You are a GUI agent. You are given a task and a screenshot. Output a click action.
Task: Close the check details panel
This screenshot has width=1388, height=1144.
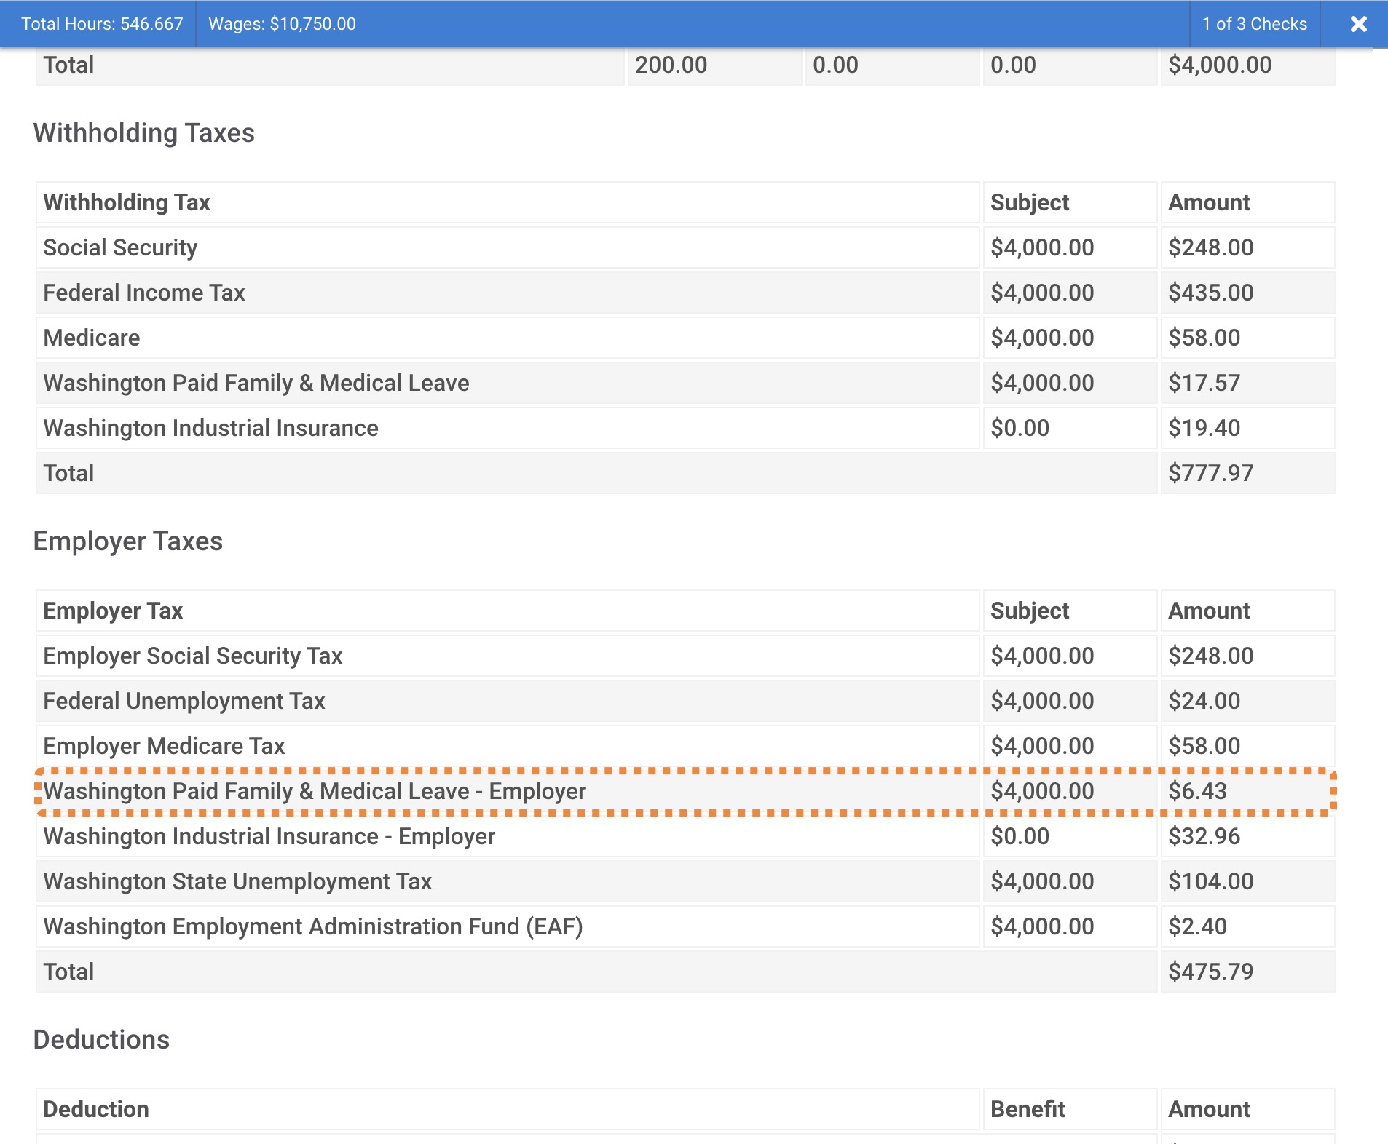point(1358,24)
